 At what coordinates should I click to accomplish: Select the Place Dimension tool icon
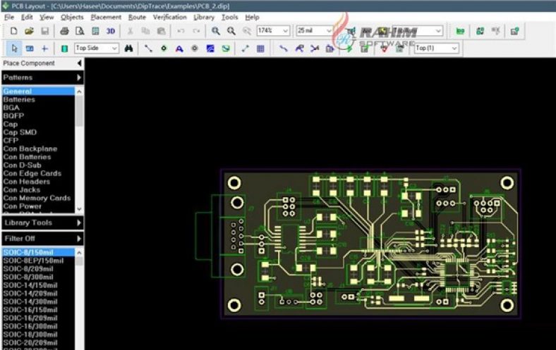click(x=245, y=49)
